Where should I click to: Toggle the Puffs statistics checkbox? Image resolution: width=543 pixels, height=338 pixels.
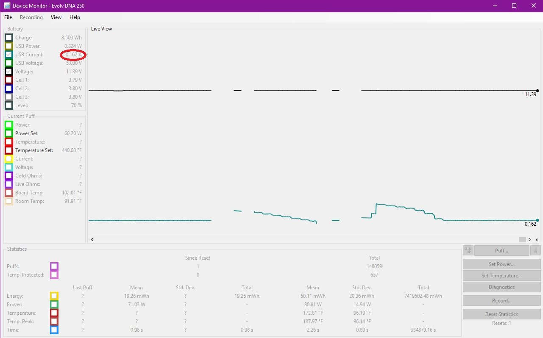click(54, 266)
